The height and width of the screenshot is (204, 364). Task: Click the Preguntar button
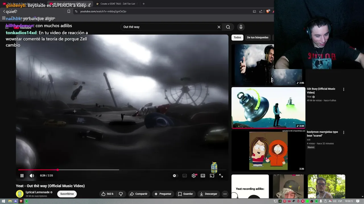pyautogui.click(x=163, y=194)
